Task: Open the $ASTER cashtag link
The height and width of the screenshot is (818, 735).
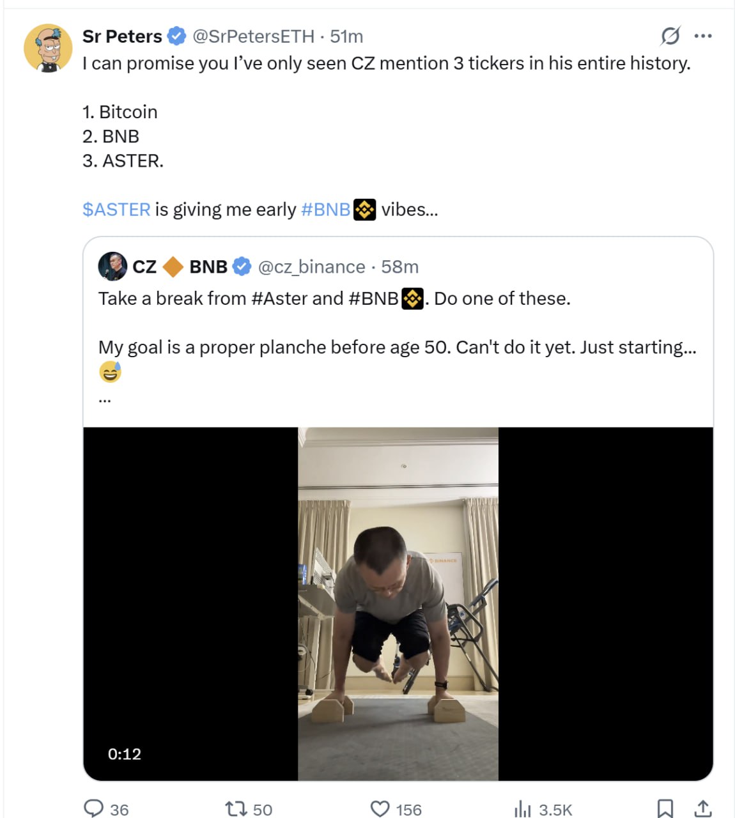Action: click(116, 210)
